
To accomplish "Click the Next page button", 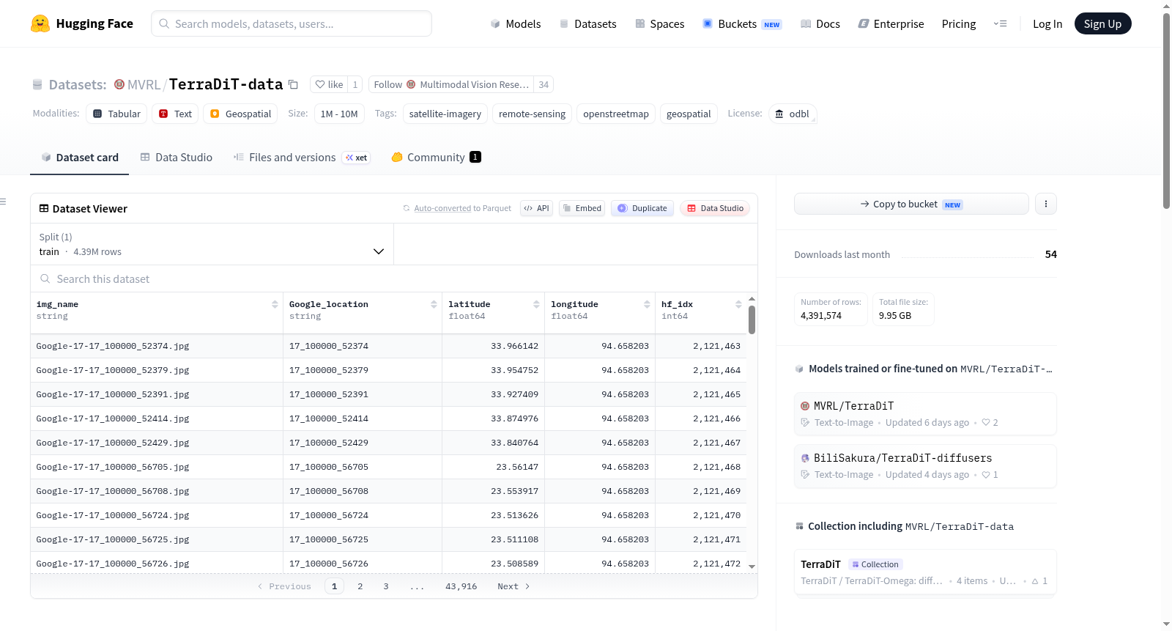I will point(513,586).
